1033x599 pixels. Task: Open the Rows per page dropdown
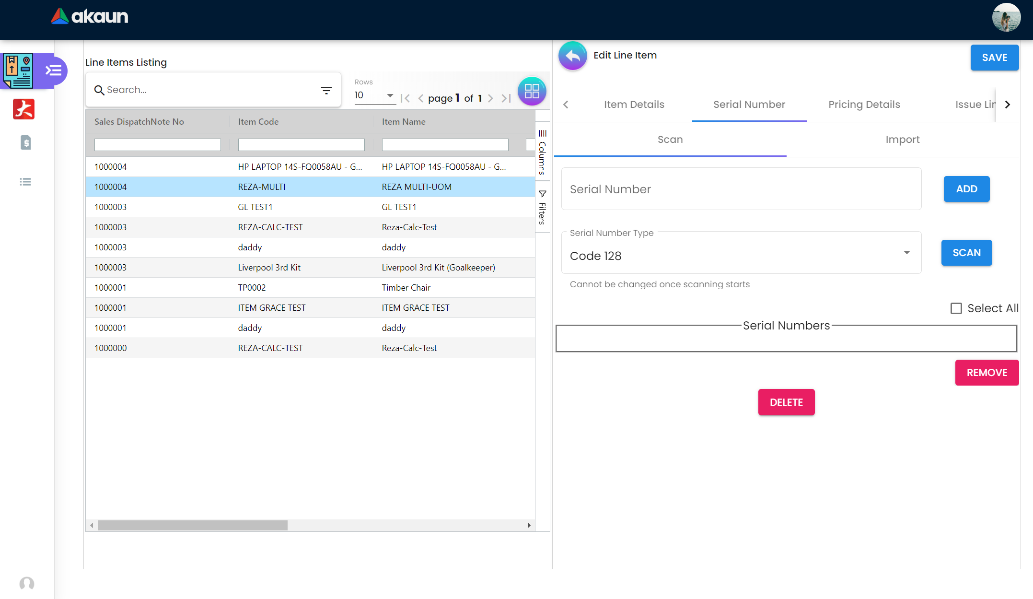point(374,95)
